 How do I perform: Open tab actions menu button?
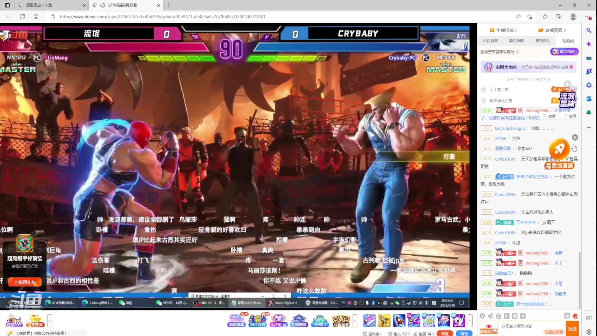pyautogui.click(x=7, y=5)
